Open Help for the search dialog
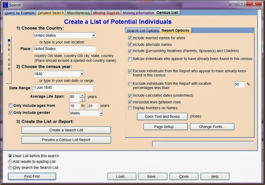Viewport: 265px width, 185px height. pos(215,176)
